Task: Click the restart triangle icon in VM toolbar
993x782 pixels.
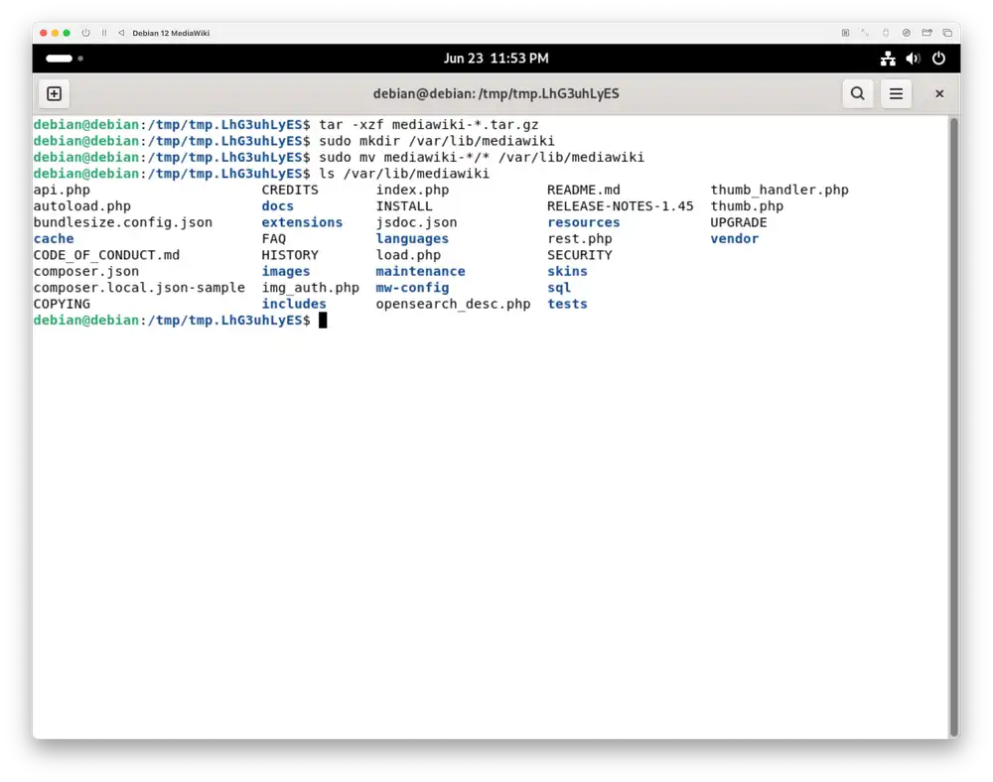Action: 121,33
